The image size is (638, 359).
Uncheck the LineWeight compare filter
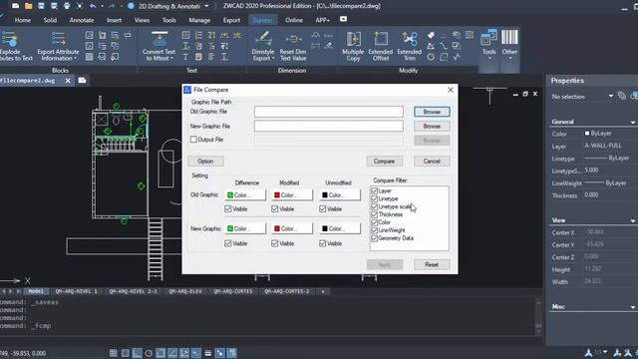[x=375, y=230]
